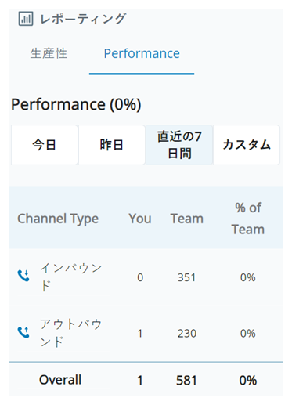The width and height of the screenshot is (292, 405).
Task: Click the Team column header
Action: click(x=187, y=219)
